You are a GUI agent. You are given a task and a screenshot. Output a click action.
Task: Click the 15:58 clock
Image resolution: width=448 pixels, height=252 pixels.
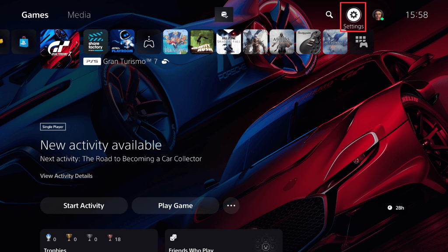pos(416,15)
